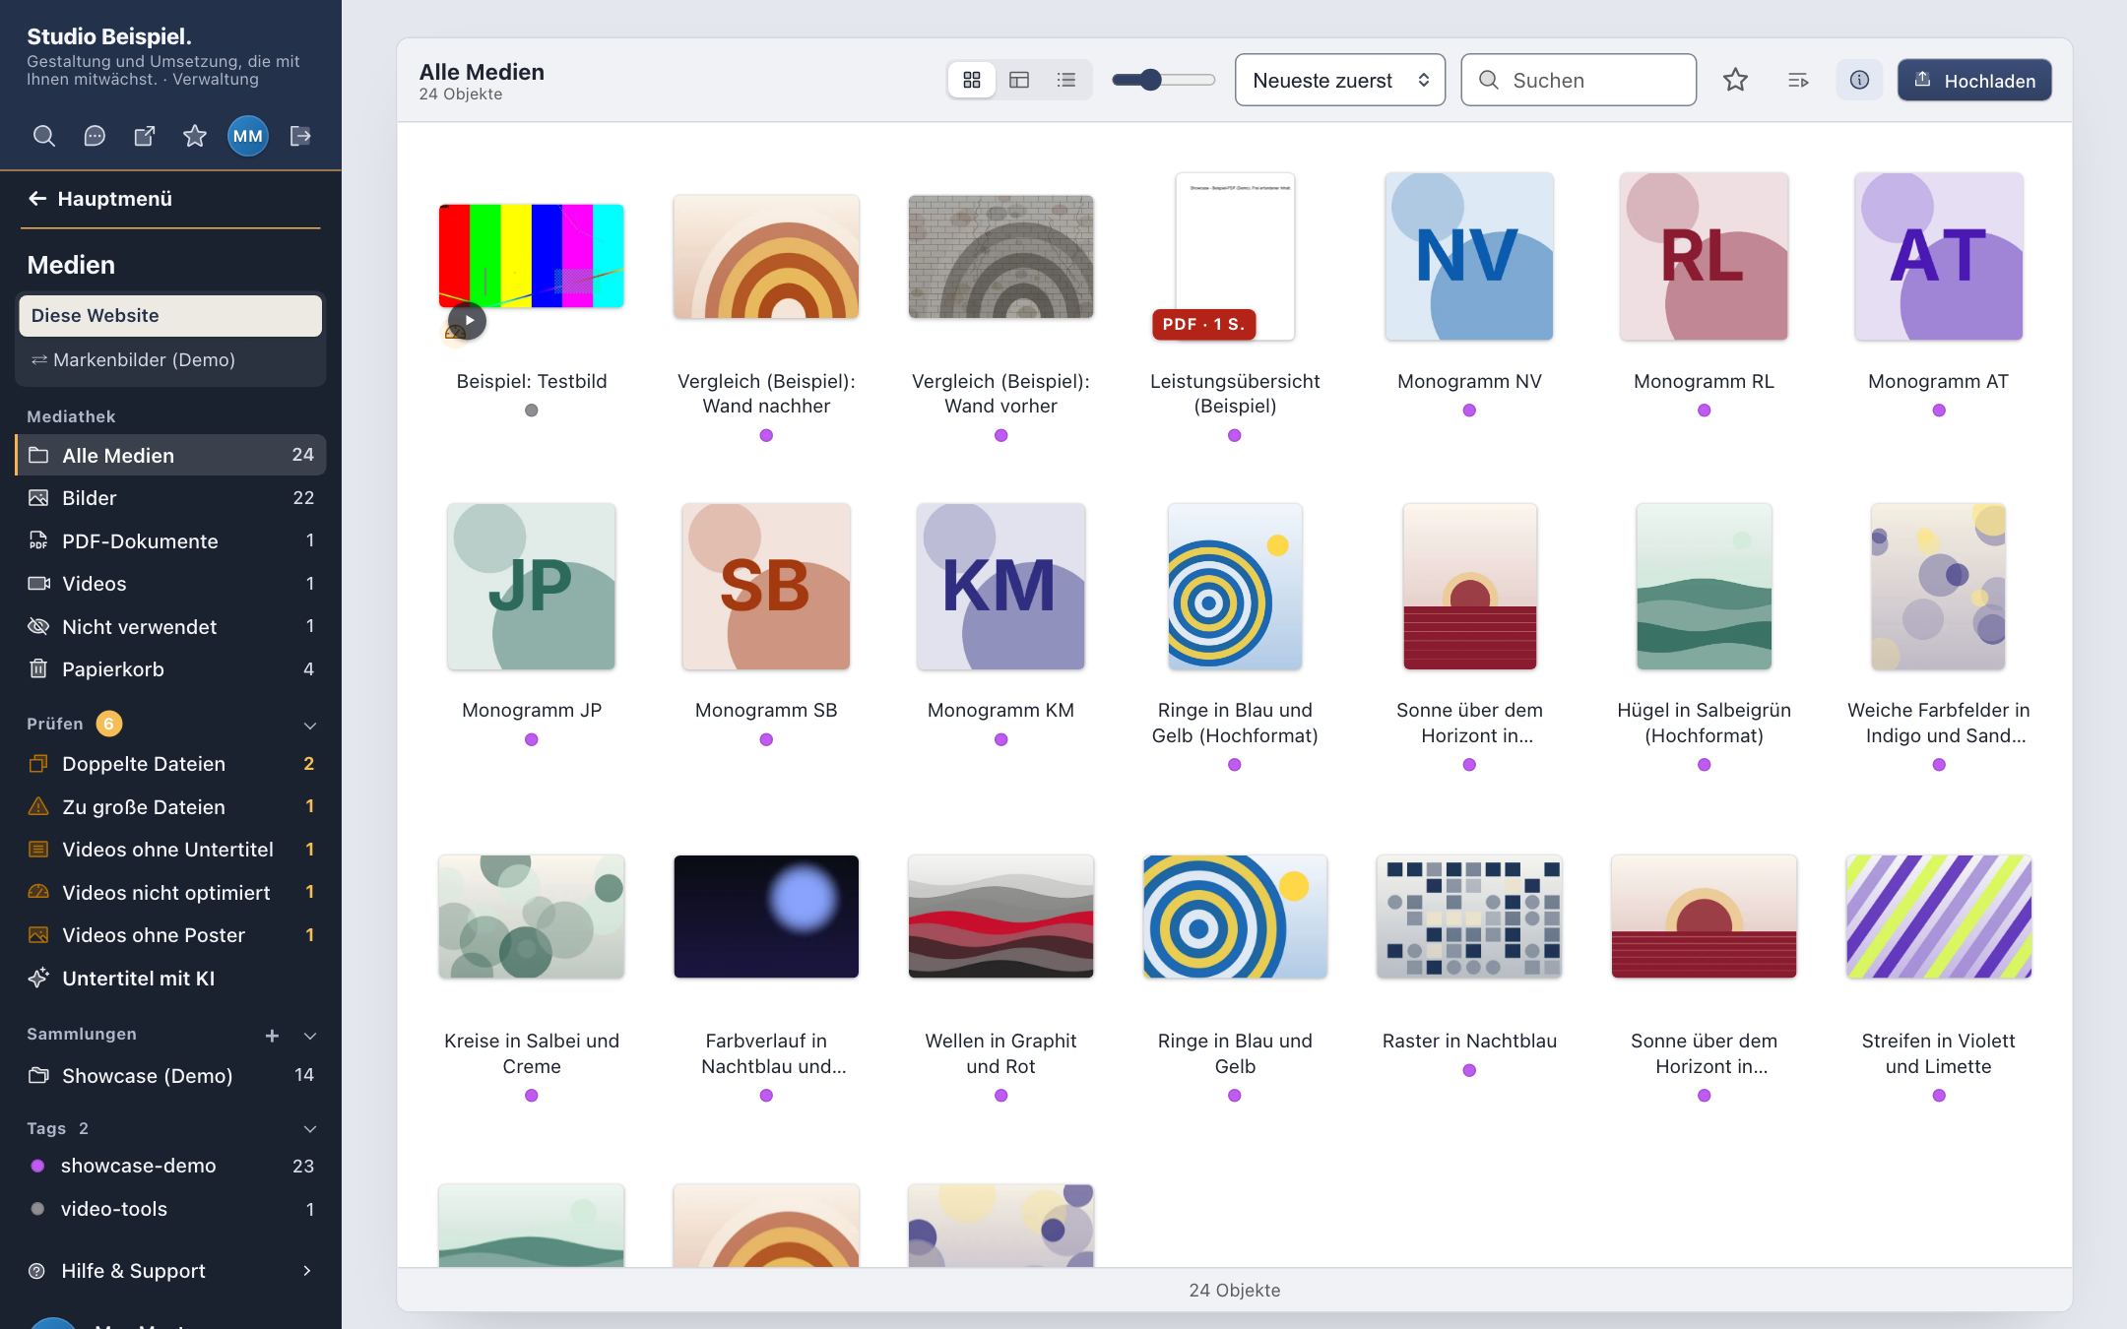Open the chat bubble icon in sidebar
Screen dimensions: 2127x1329
(x=95, y=136)
